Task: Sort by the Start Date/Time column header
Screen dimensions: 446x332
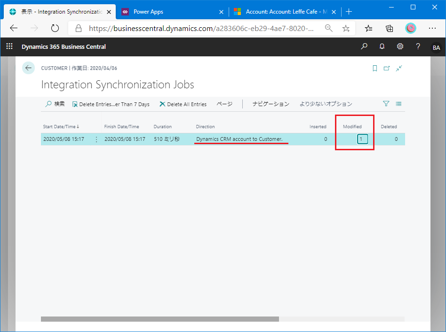Action: point(61,127)
